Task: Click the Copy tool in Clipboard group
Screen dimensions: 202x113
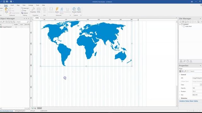Action: pos(12,11)
